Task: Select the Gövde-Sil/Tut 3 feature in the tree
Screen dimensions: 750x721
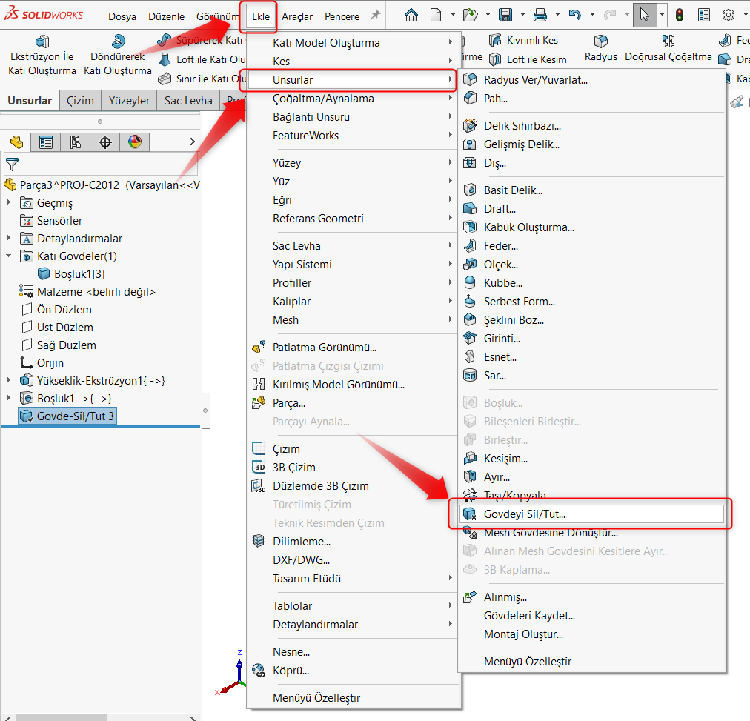Action: pos(67,416)
